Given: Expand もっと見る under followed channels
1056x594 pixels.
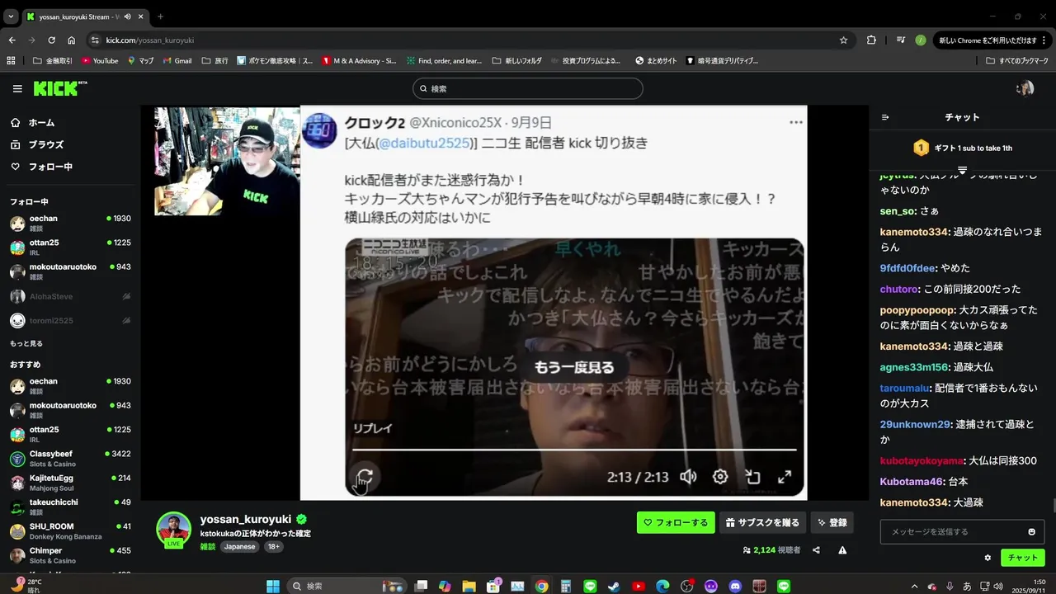Looking at the screenshot, I should tap(26, 343).
